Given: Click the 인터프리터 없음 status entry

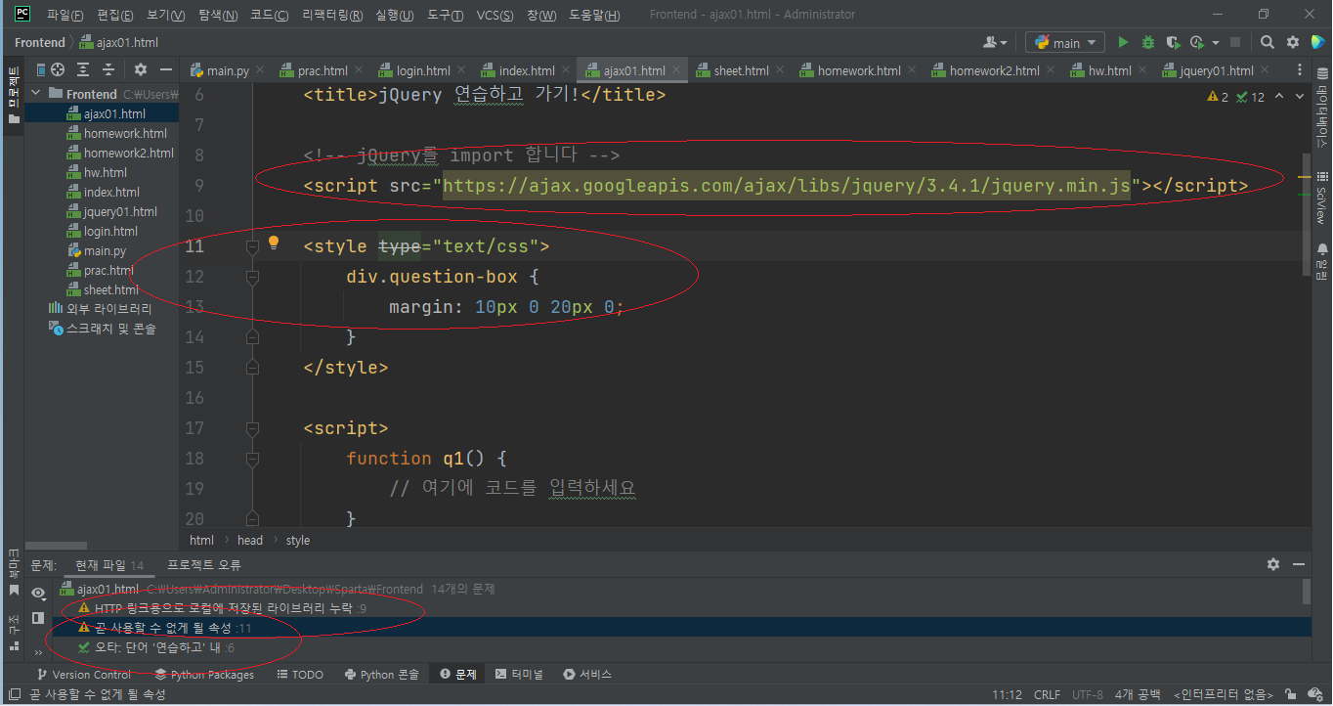Looking at the screenshot, I should (x=1222, y=695).
